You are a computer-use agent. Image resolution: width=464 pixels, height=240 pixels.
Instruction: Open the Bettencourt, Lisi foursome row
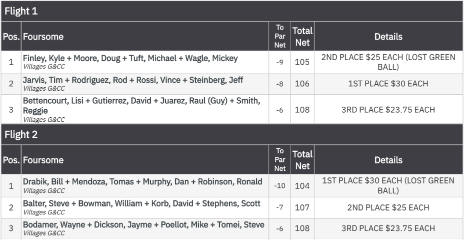[x=232, y=109]
